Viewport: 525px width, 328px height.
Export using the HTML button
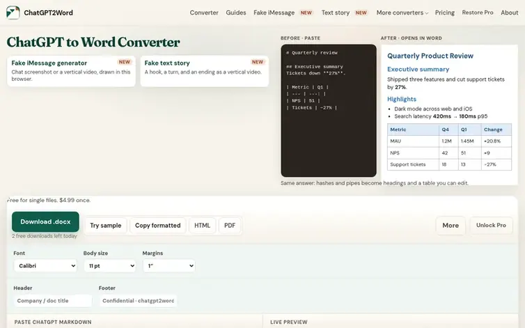pos(202,226)
